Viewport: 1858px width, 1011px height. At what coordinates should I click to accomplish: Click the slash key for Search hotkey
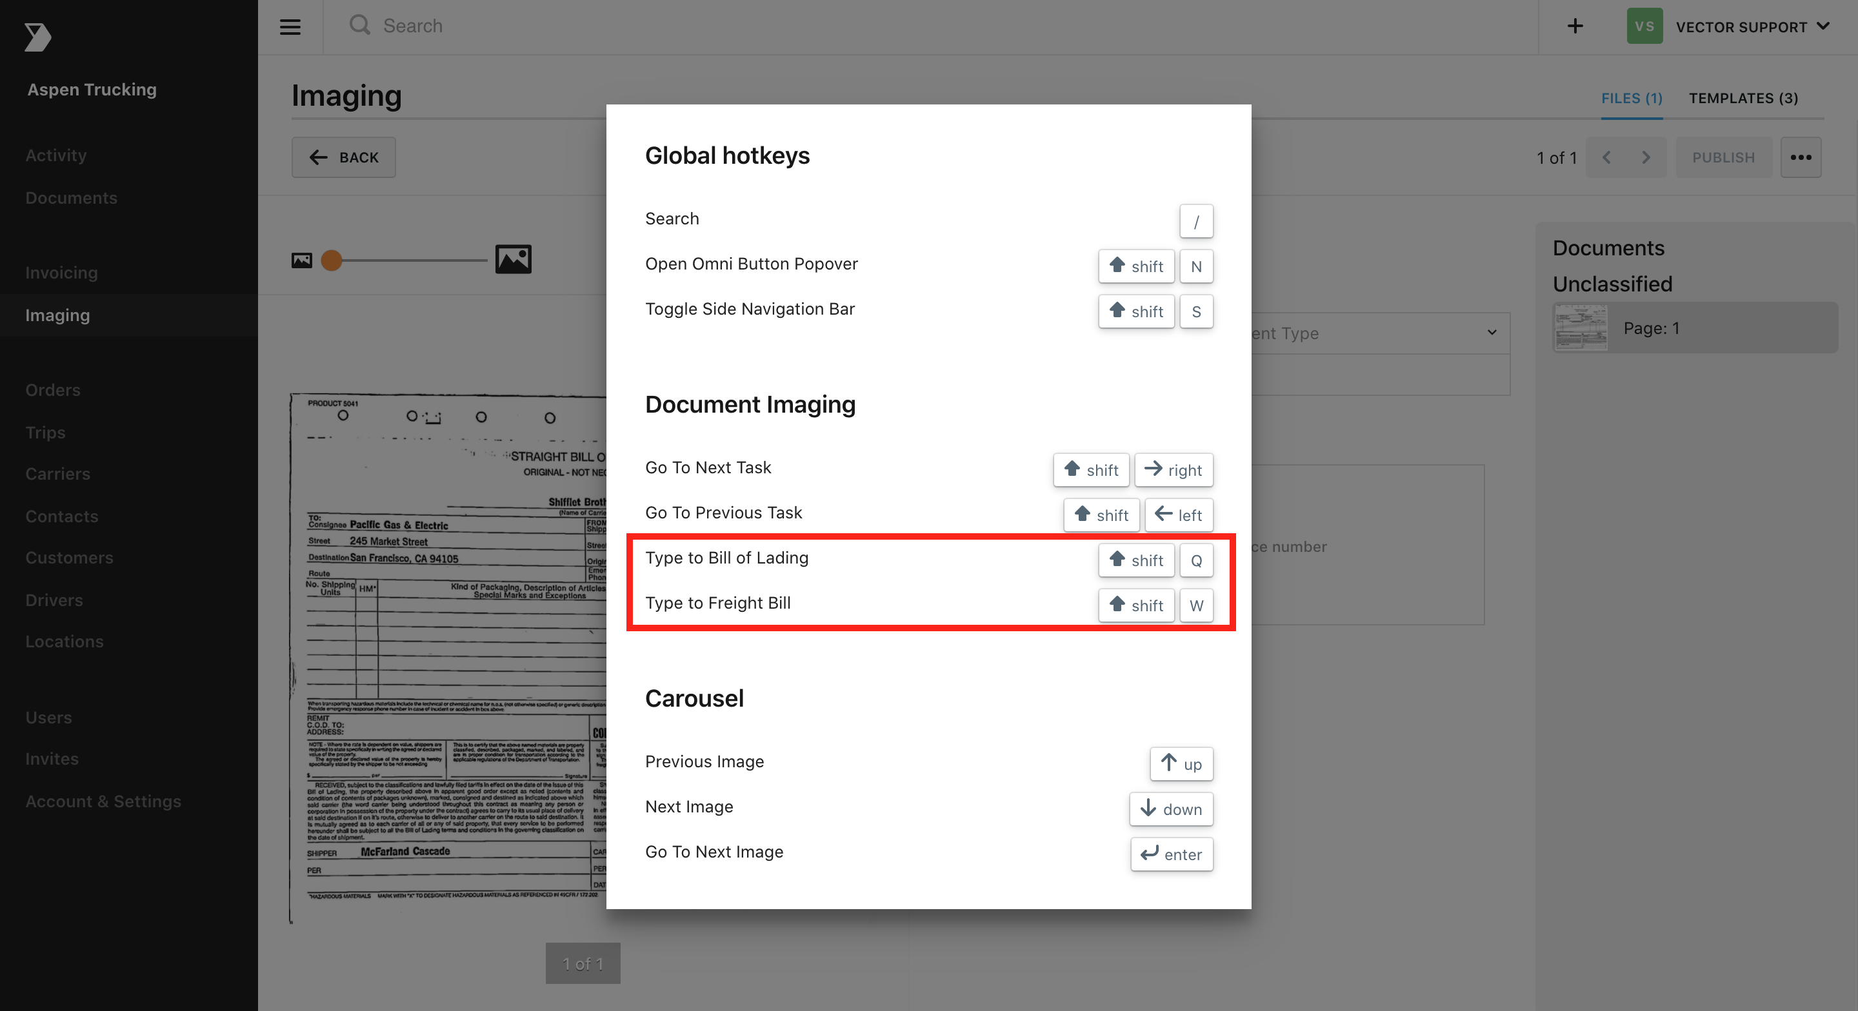(1197, 221)
